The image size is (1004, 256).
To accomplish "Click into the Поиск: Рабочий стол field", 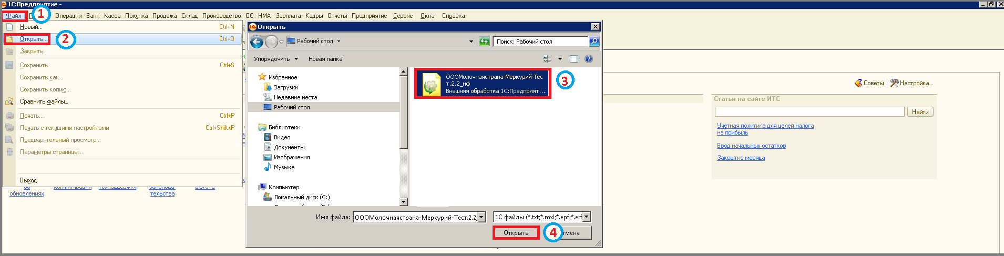I will pos(540,42).
